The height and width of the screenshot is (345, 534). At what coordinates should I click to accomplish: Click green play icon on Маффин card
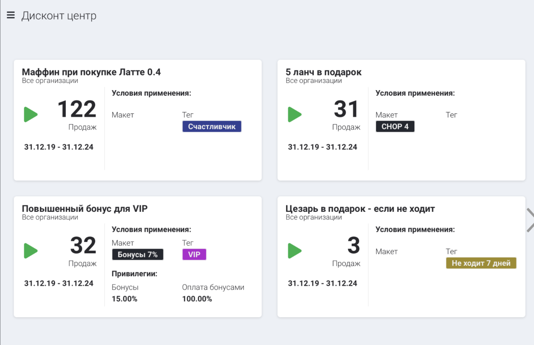point(30,114)
